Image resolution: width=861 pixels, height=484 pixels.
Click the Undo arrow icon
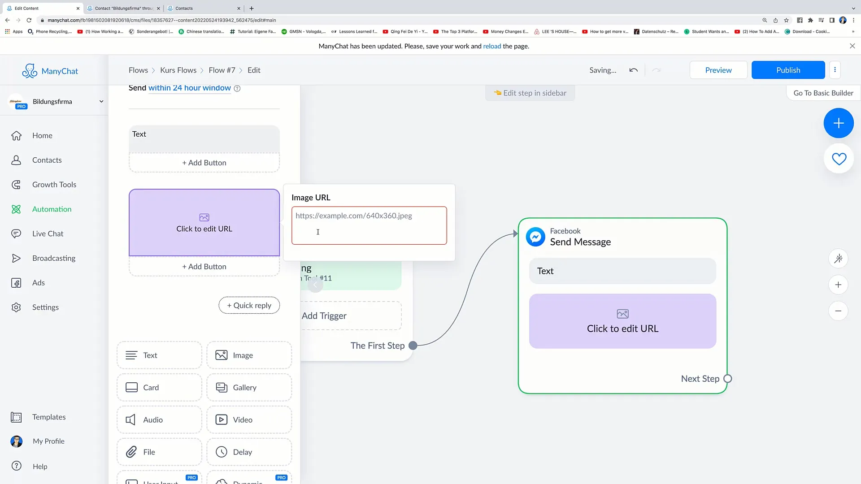tap(633, 70)
